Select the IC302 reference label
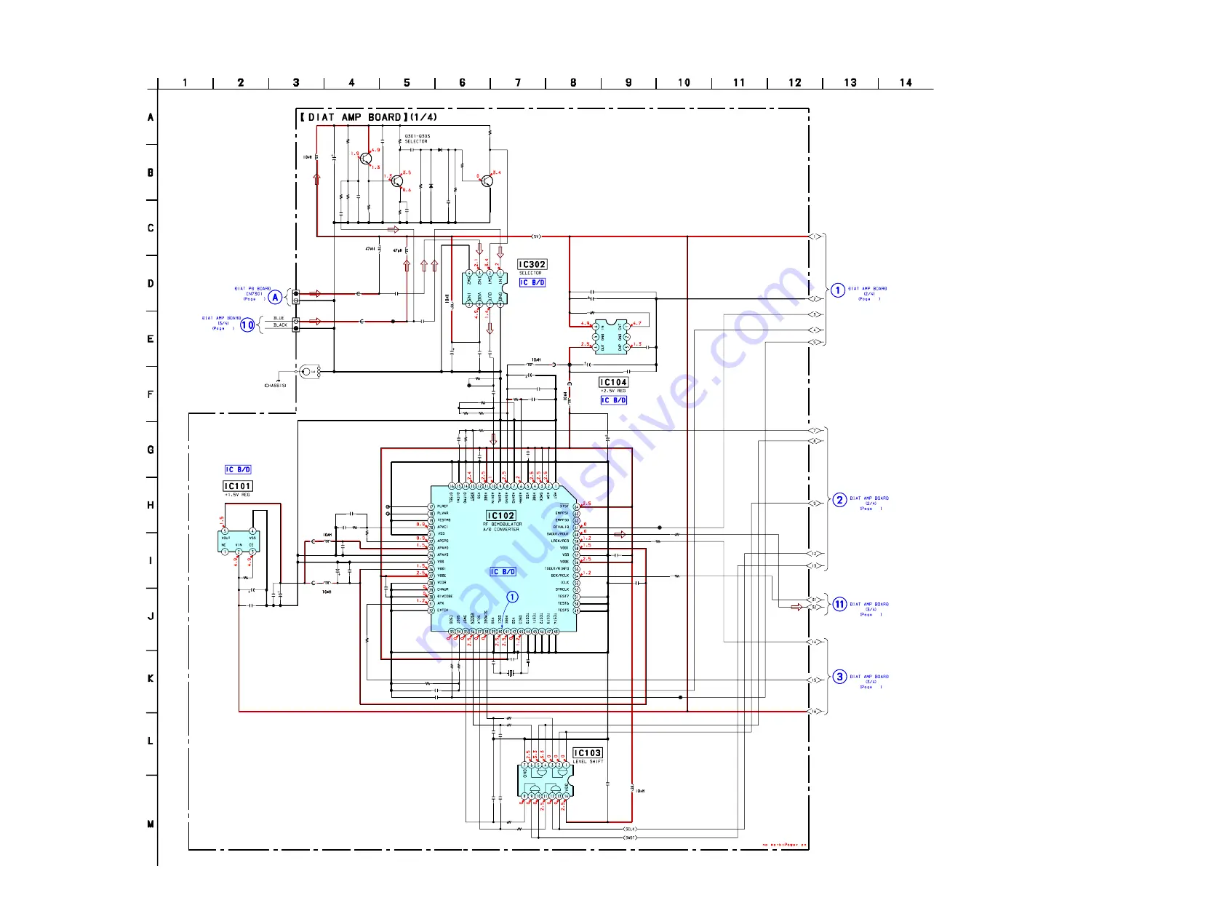 pos(532,265)
